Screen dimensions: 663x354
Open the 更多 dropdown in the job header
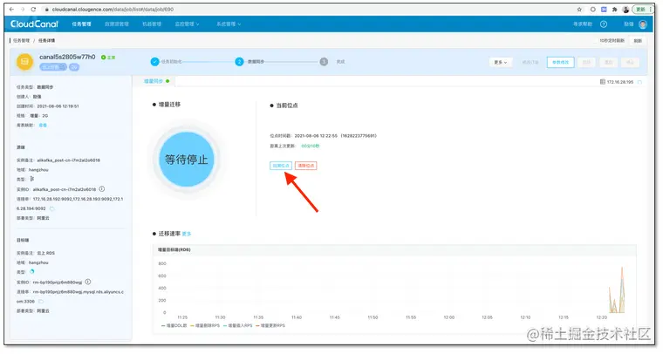[x=501, y=62]
